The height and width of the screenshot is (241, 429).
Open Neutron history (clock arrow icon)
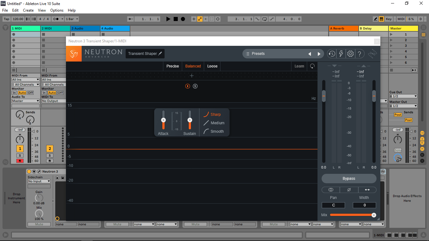(x=332, y=54)
